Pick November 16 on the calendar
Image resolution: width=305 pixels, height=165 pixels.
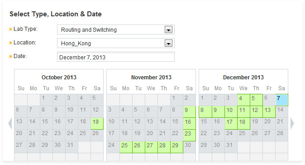[189, 123]
